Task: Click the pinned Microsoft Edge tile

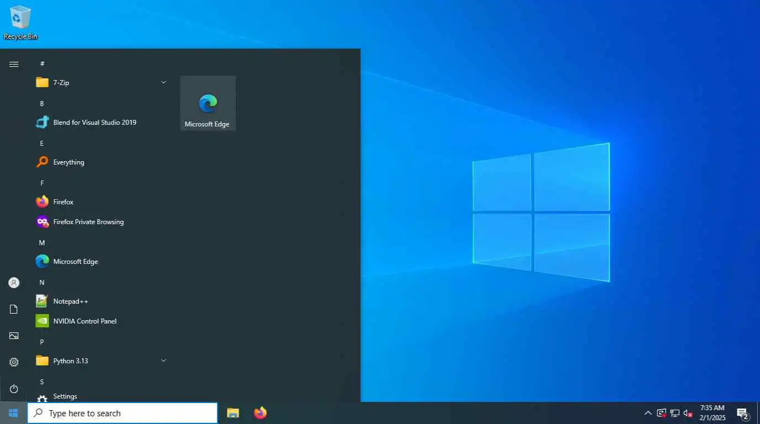Action: 208,103
